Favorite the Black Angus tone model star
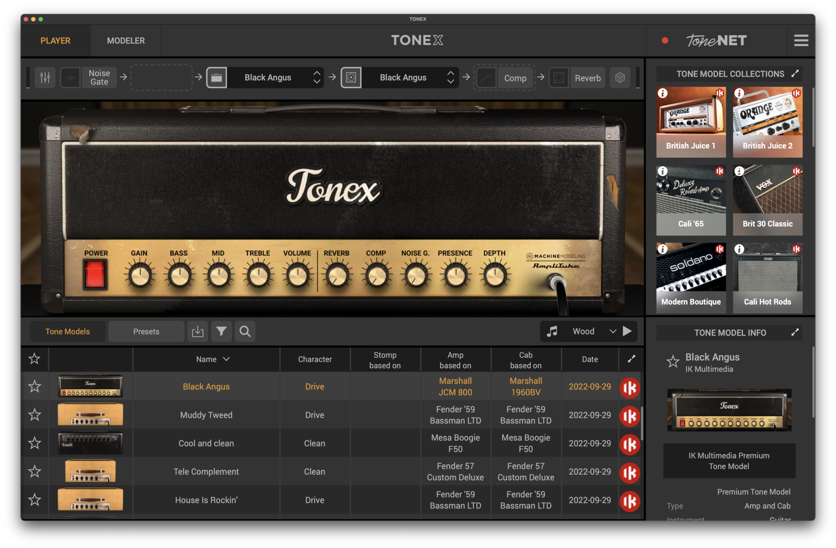This screenshot has height=548, width=836. click(35, 386)
